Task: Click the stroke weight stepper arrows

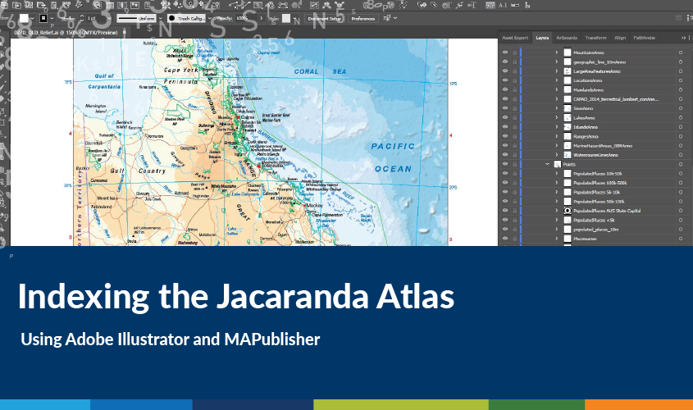Action: click(82, 19)
